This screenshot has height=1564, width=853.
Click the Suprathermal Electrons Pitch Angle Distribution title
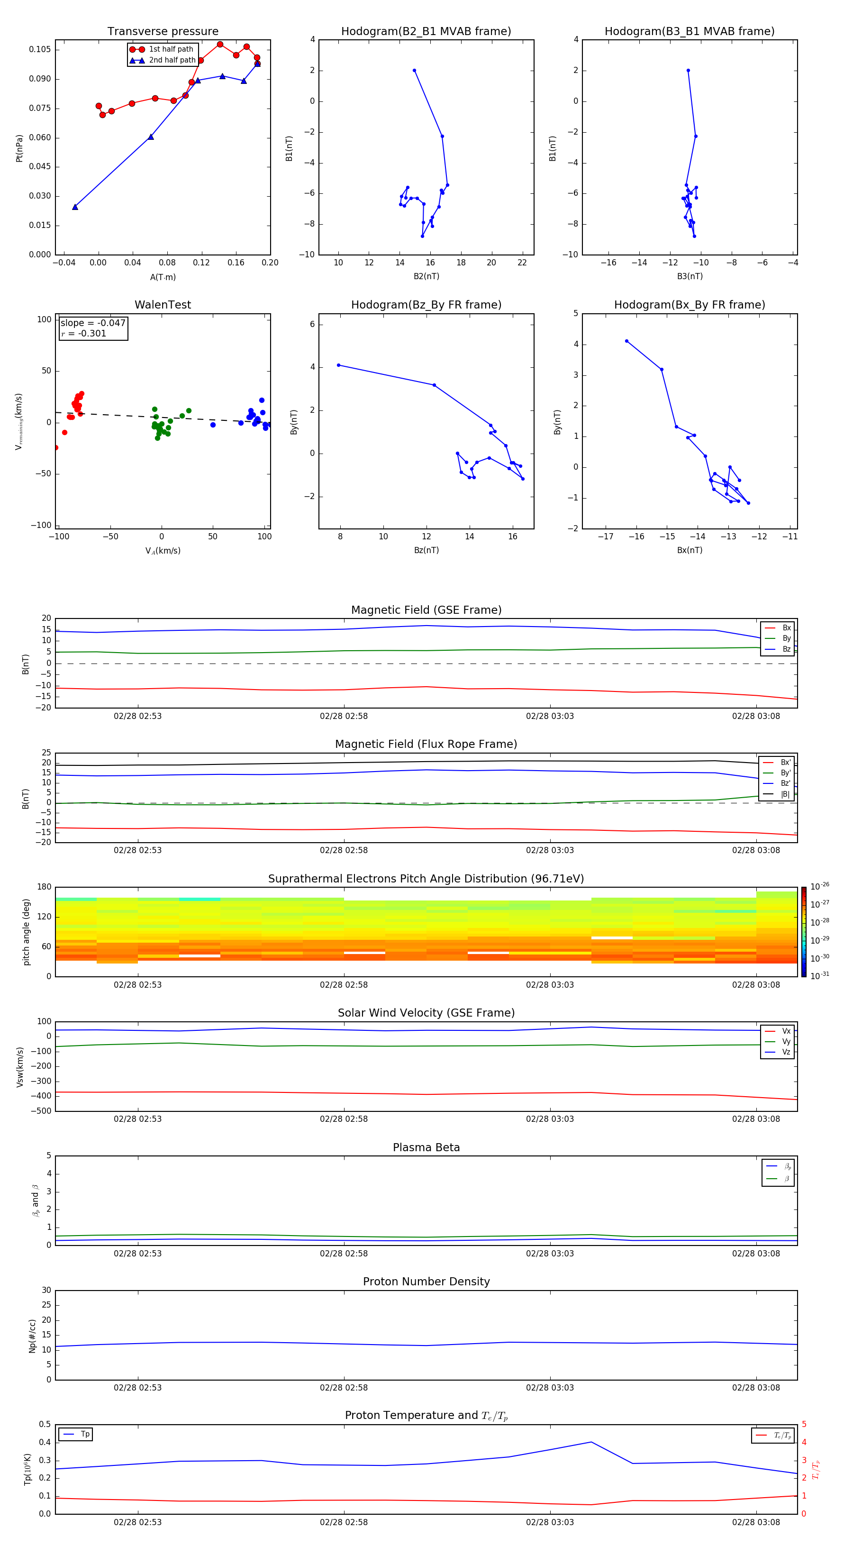(426, 879)
